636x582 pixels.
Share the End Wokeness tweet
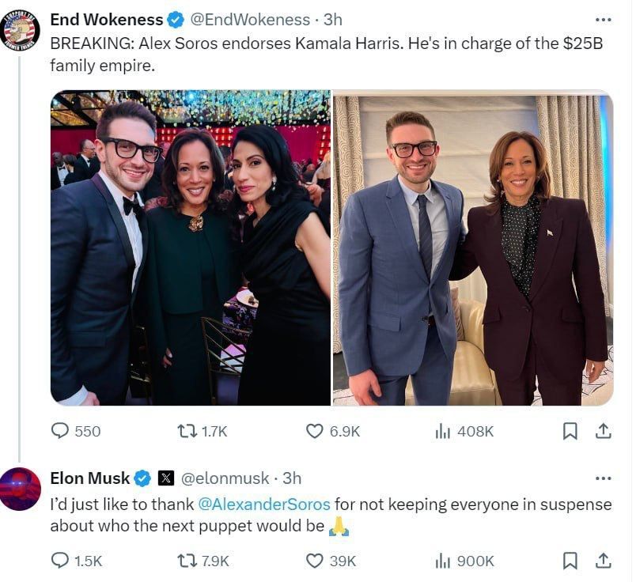click(604, 431)
